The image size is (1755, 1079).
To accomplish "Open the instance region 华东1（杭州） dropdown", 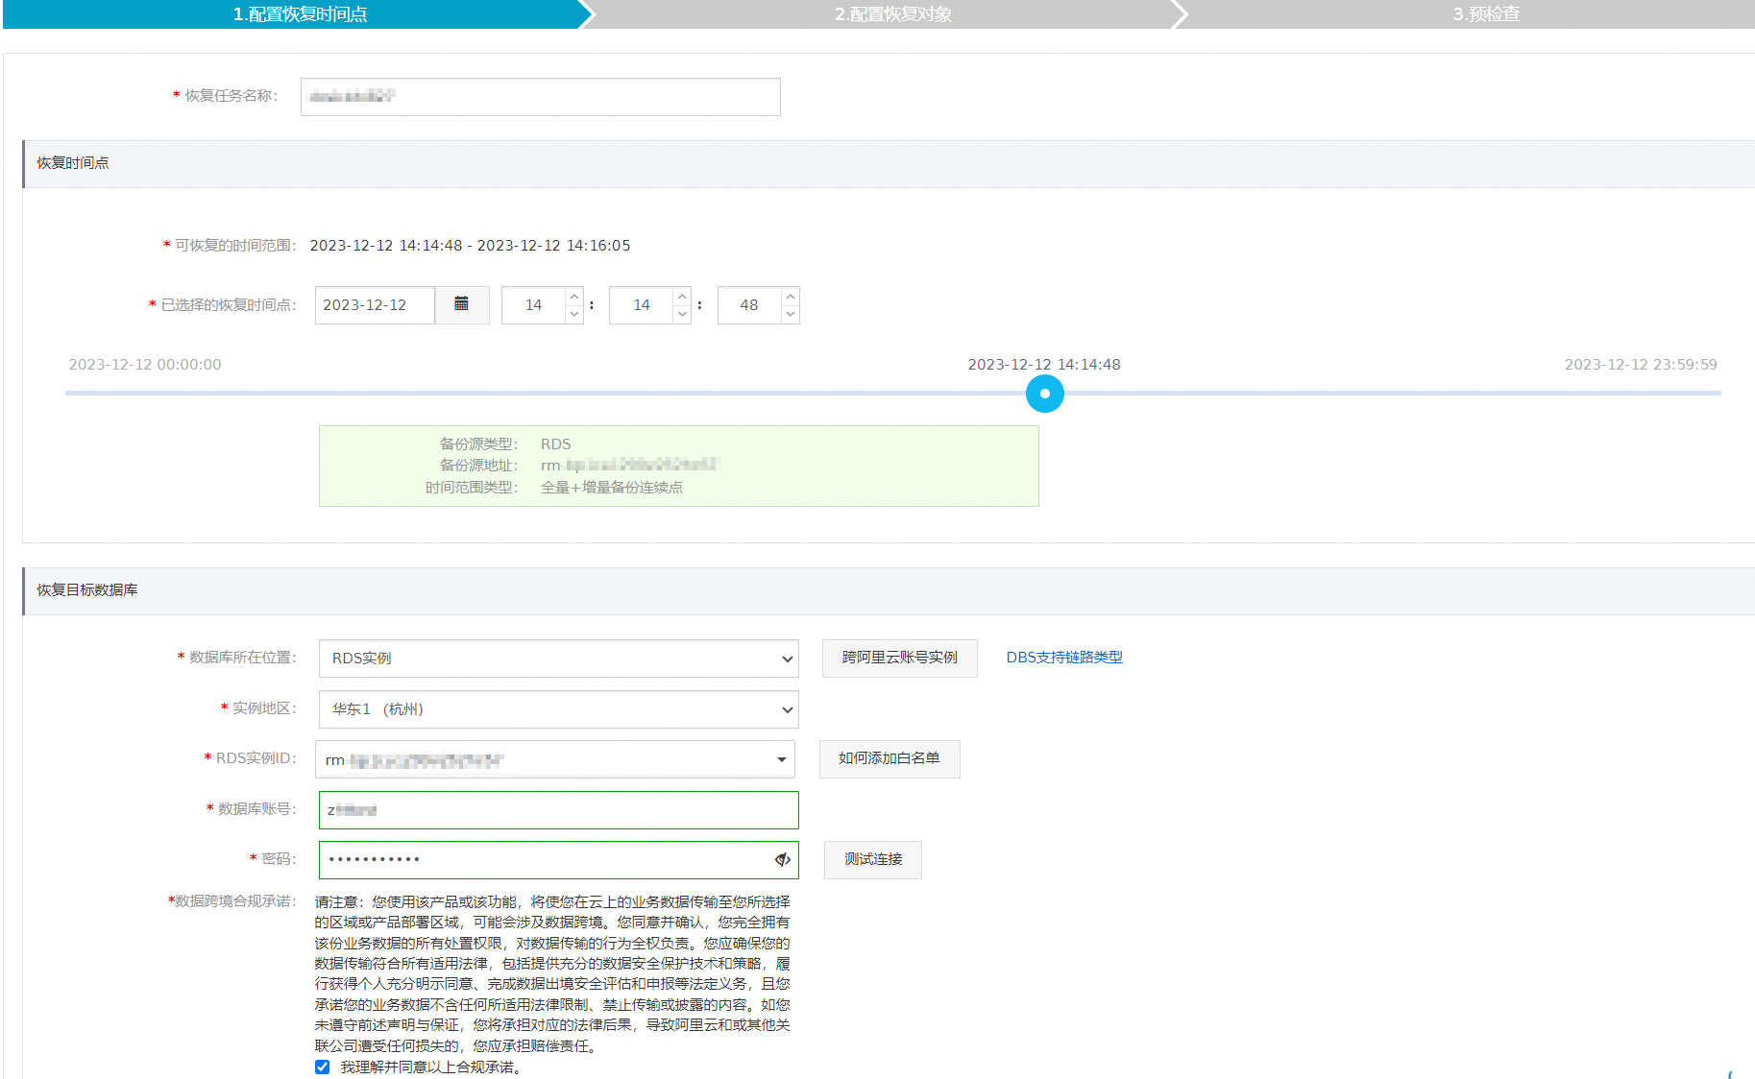I will click(558, 709).
